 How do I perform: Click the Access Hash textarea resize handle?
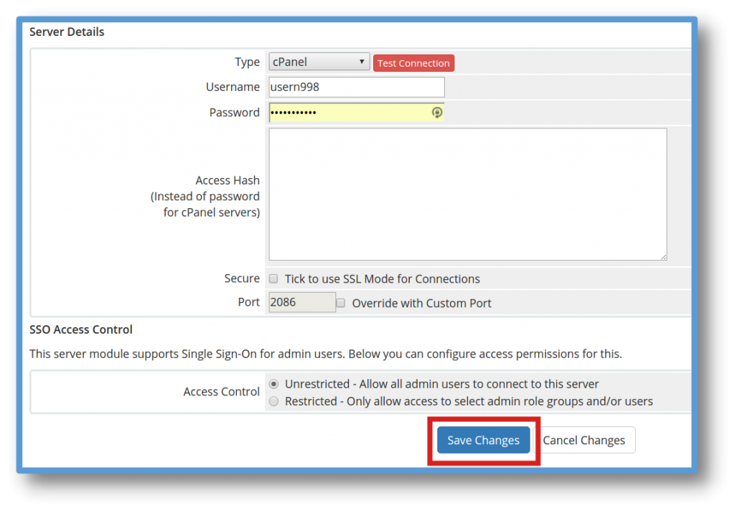click(x=663, y=256)
